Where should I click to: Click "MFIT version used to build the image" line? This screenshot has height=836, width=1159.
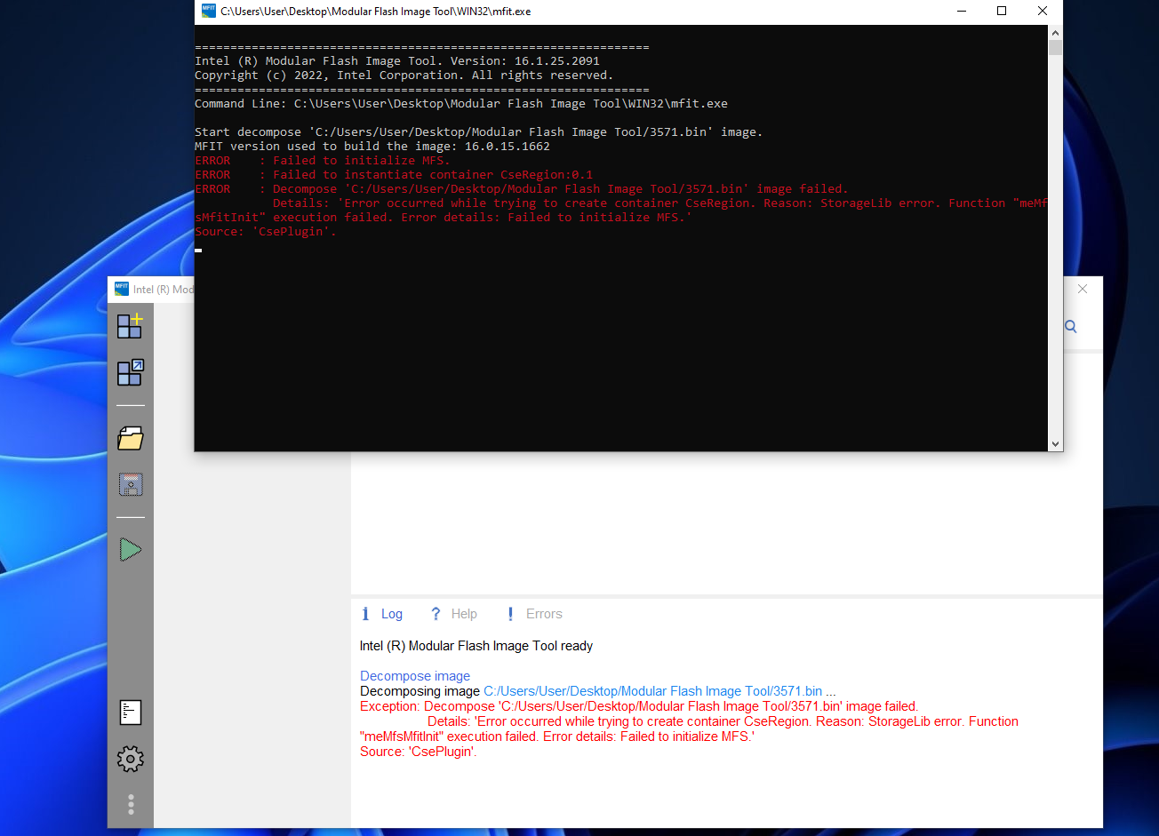pos(372,147)
